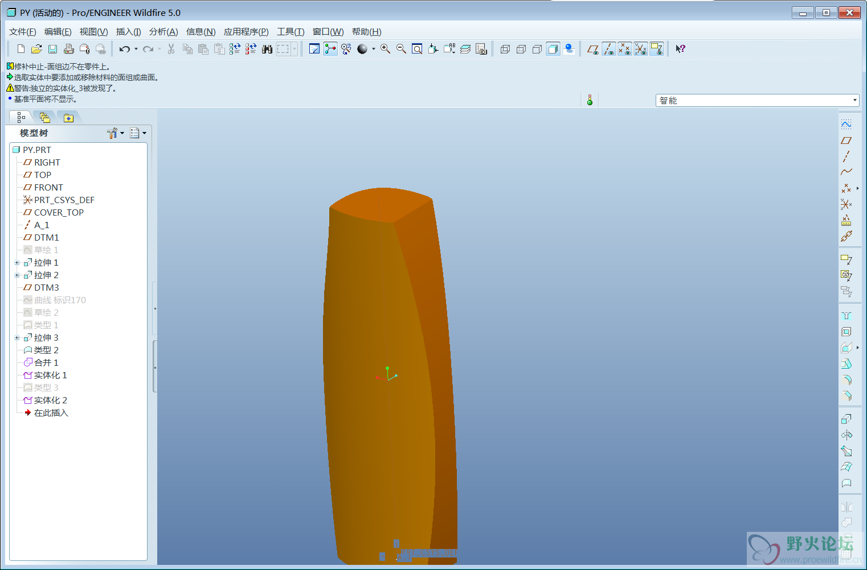This screenshot has width=867, height=570.
Task: Open Find tool with binoculars icon
Action: point(267,49)
